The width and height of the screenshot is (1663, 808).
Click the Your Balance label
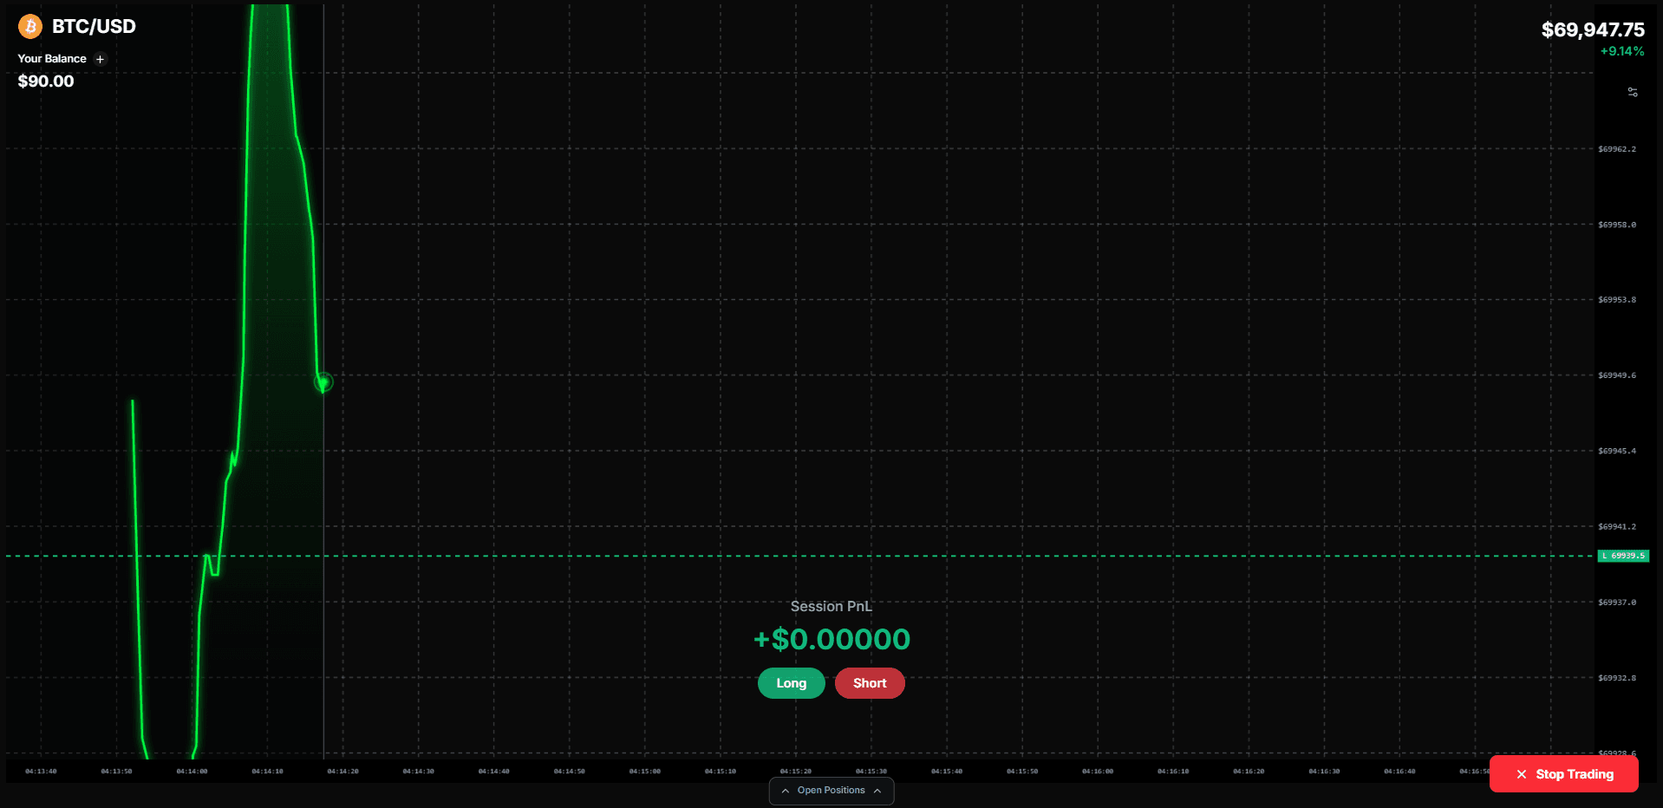click(52, 59)
